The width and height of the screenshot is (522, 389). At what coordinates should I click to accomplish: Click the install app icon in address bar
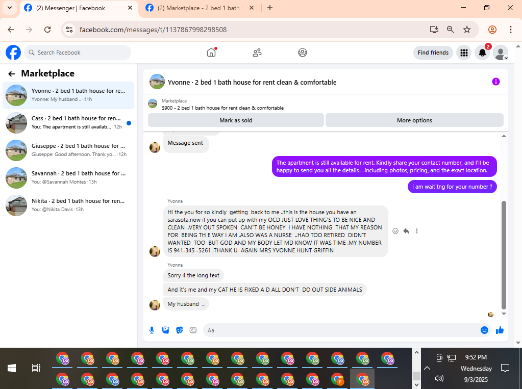[x=434, y=30]
